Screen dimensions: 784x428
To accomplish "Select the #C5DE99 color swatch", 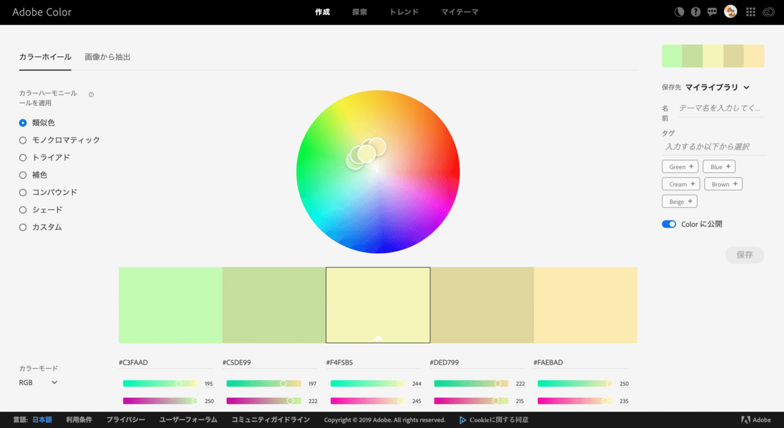I will click(274, 305).
